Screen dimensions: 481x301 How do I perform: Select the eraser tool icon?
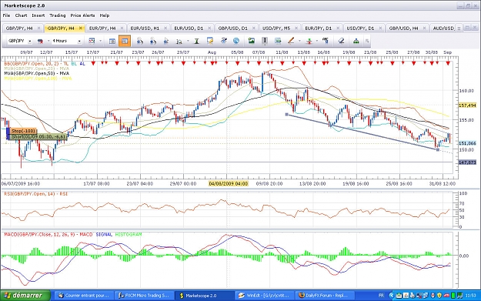(341, 41)
